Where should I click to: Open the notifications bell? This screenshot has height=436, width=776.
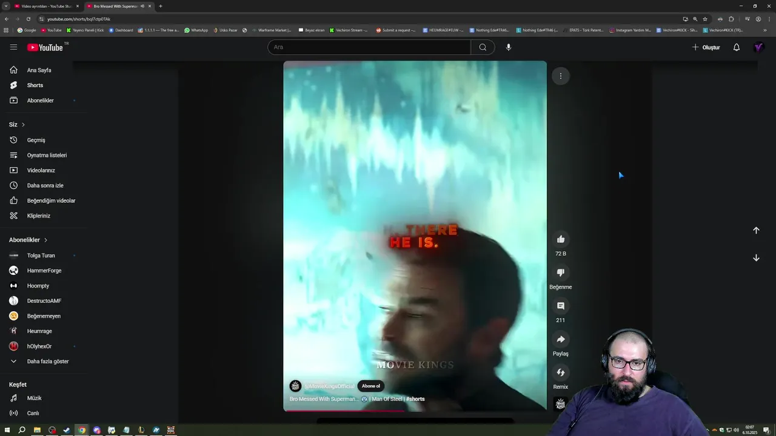(737, 47)
